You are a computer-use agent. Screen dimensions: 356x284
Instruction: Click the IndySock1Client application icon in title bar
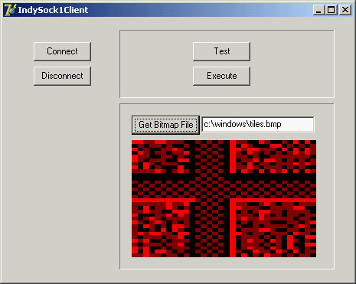click(10, 10)
